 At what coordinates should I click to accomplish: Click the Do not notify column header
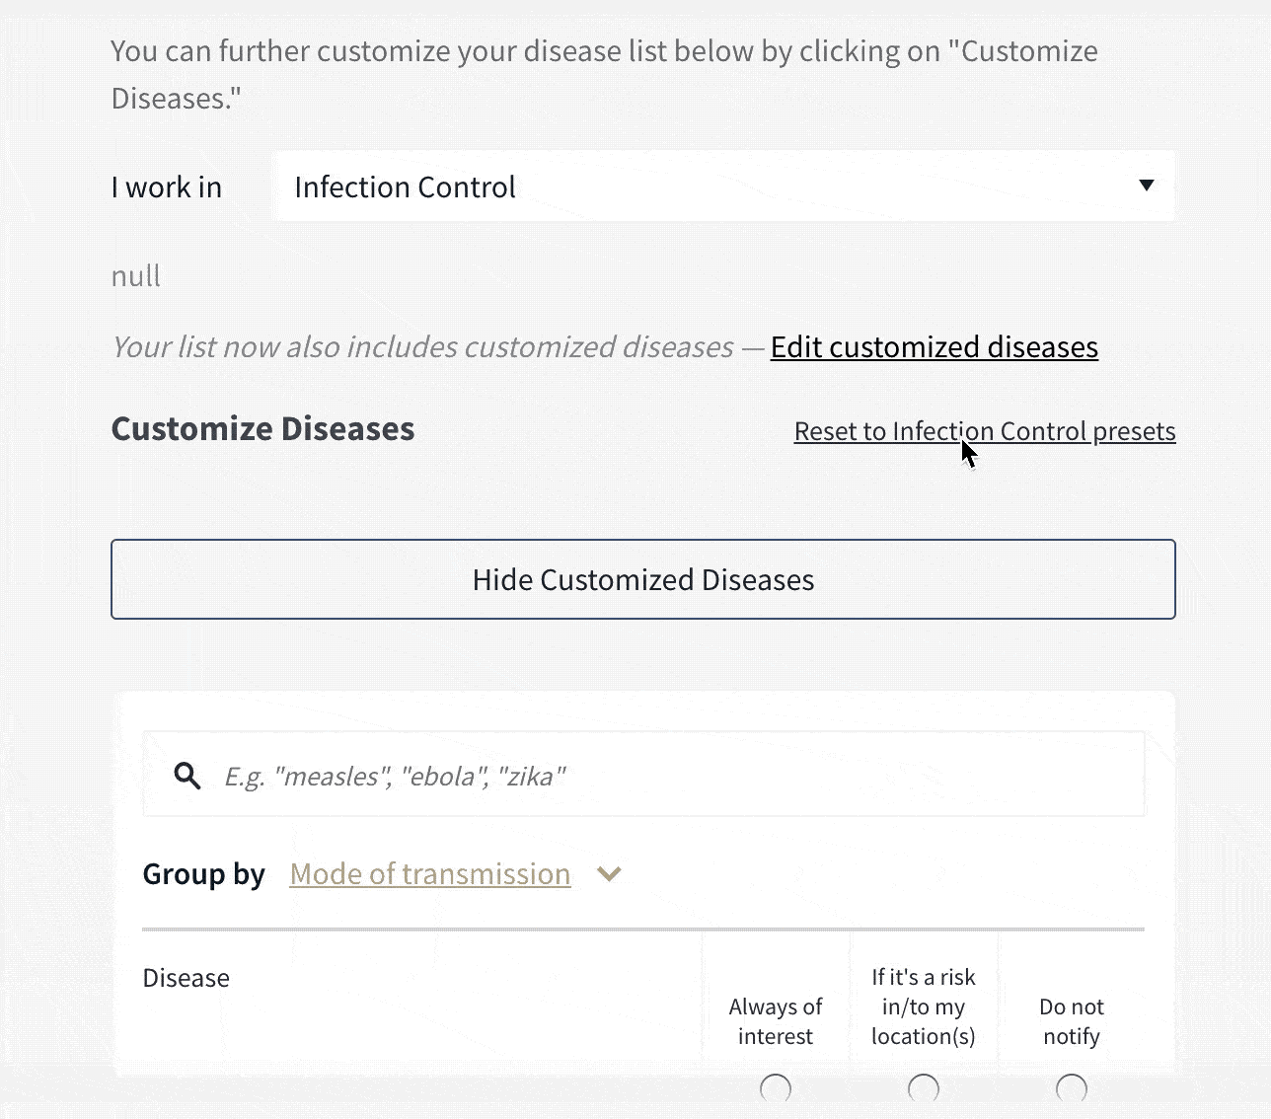[1072, 1021]
